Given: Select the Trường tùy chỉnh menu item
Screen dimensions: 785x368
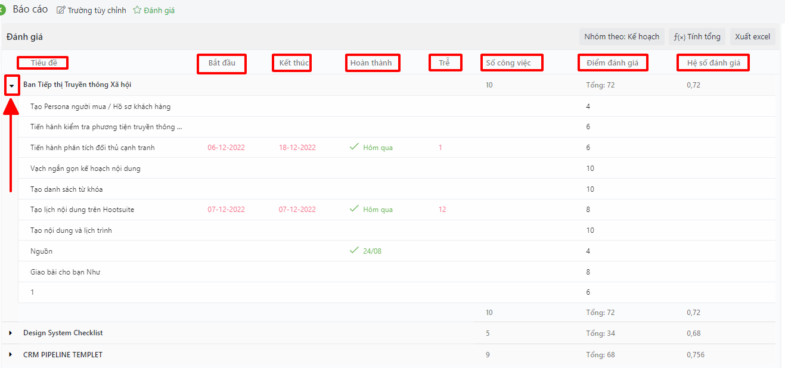Looking at the screenshot, I should click(x=97, y=11).
